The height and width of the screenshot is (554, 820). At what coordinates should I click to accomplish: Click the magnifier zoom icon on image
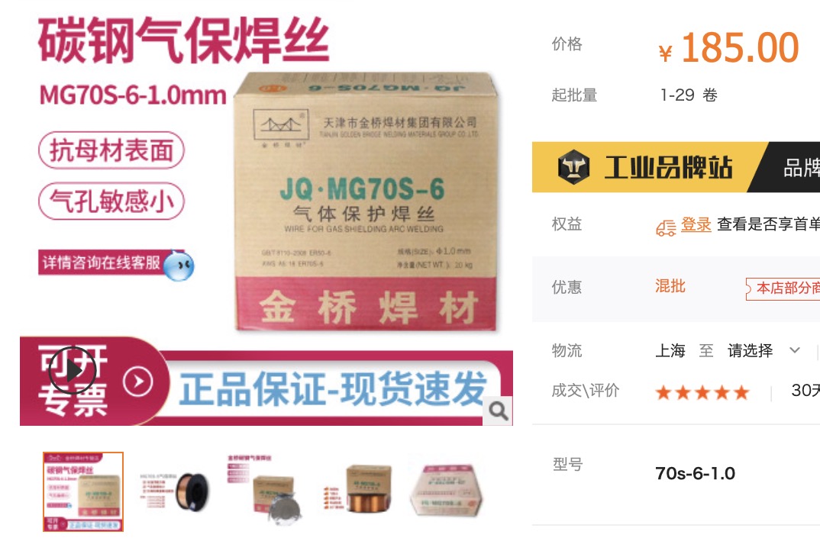point(498,411)
